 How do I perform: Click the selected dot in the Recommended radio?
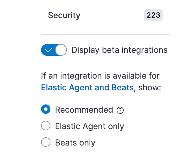pyautogui.click(x=46, y=110)
